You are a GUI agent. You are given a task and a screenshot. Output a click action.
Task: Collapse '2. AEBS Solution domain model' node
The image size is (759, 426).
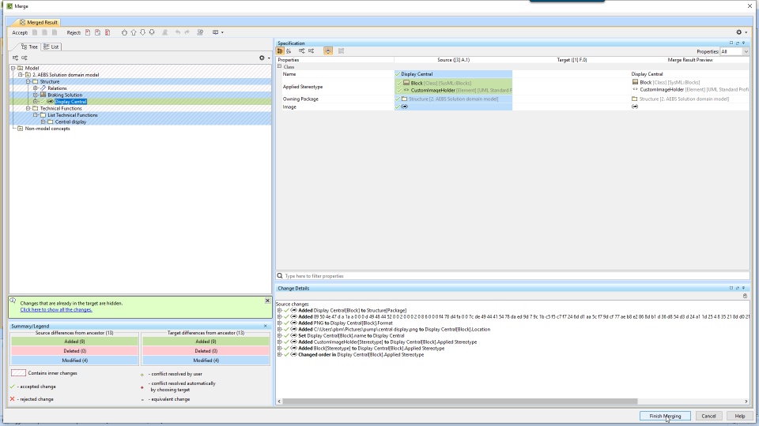(21, 75)
